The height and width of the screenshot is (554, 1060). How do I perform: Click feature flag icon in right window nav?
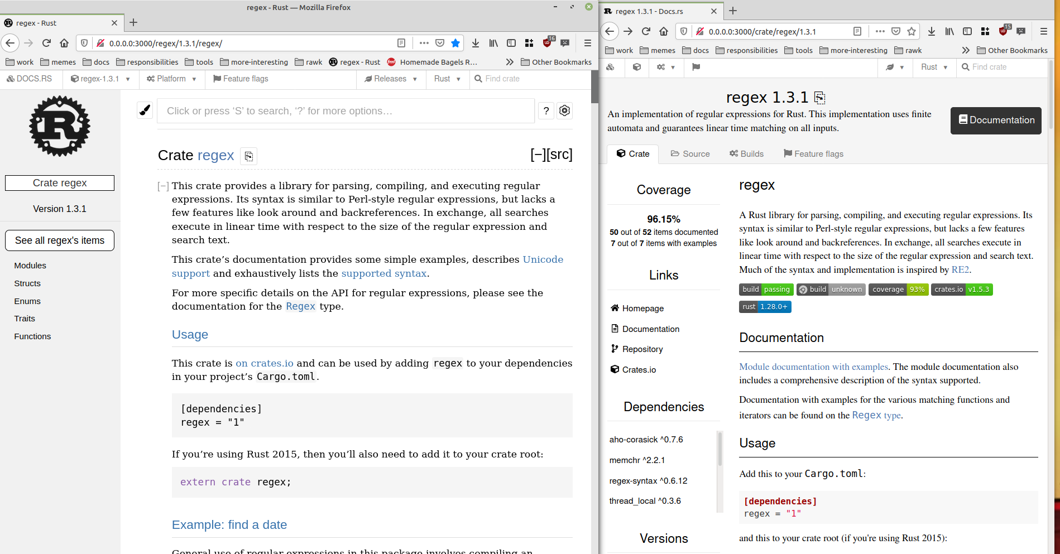[696, 67]
